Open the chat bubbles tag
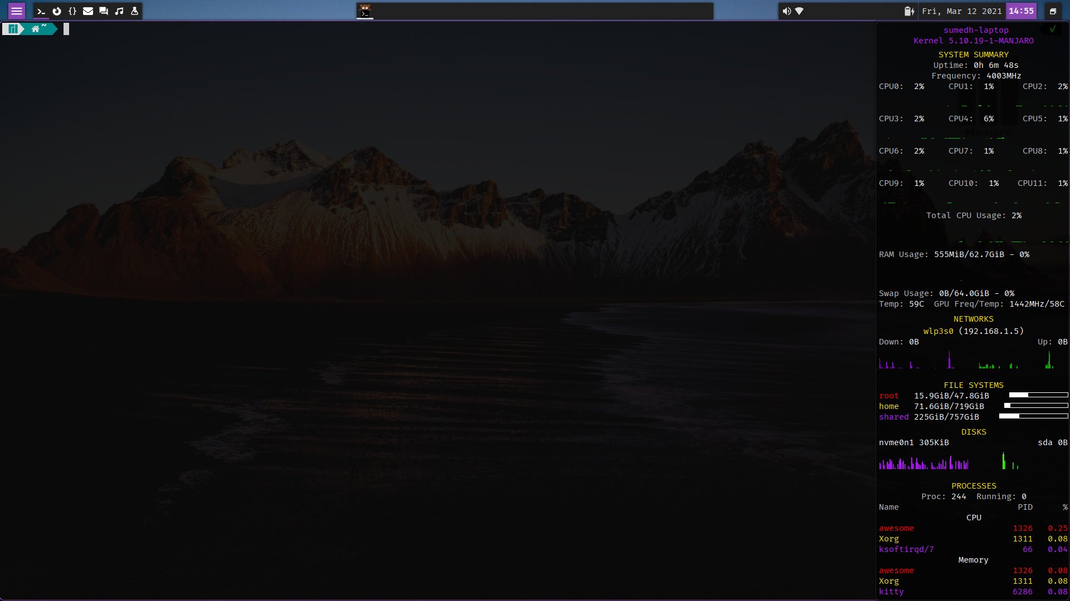This screenshot has width=1070, height=601. pos(104,11)
